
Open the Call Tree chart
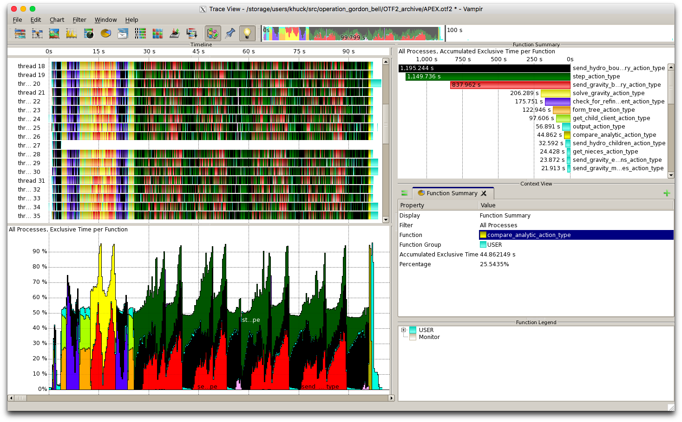tap(192, 33)
